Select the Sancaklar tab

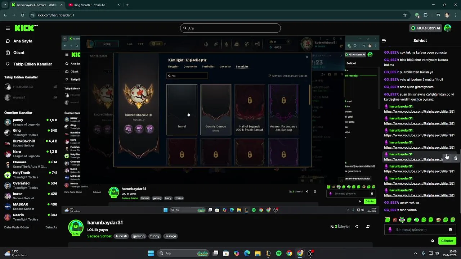pos(242,67)
